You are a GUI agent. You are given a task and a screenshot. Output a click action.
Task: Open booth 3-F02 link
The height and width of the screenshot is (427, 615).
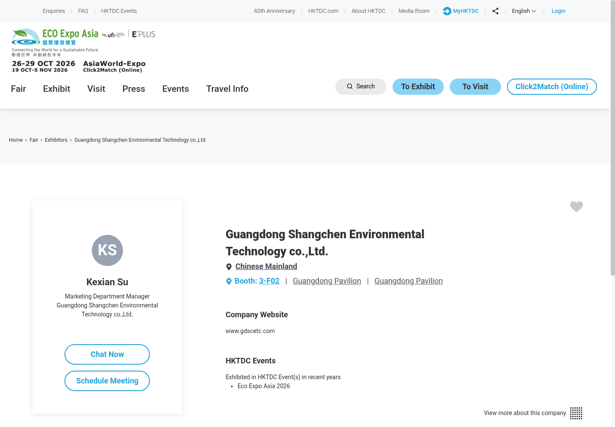[x=269, y=281]
